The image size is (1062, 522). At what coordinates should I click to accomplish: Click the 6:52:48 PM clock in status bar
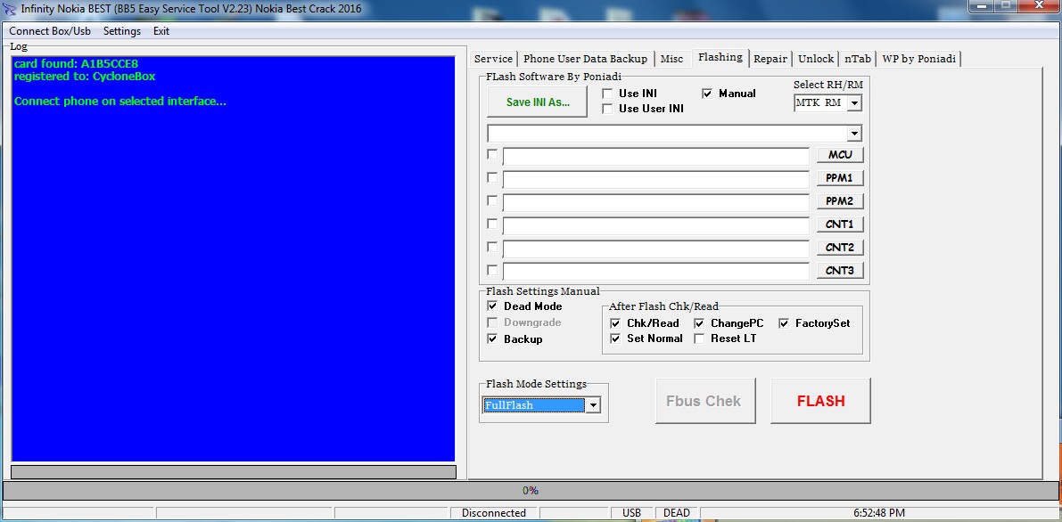(x=879, y=513)
